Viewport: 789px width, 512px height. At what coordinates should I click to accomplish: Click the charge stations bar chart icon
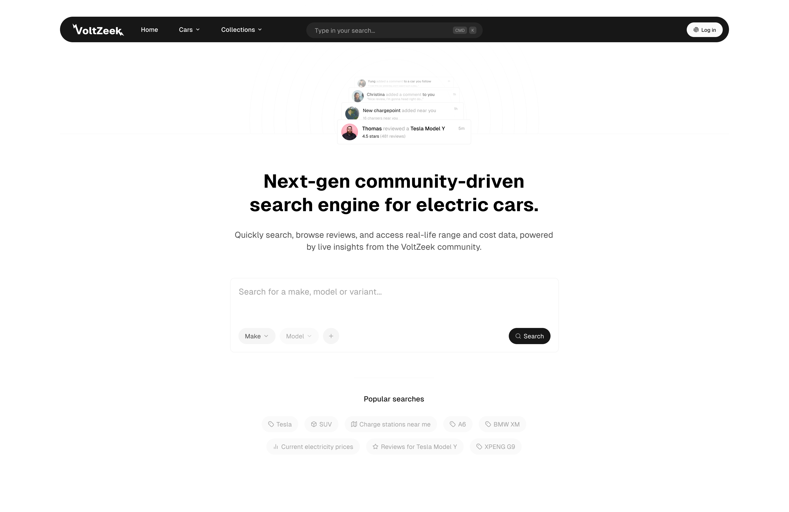(x=353, y=424)
